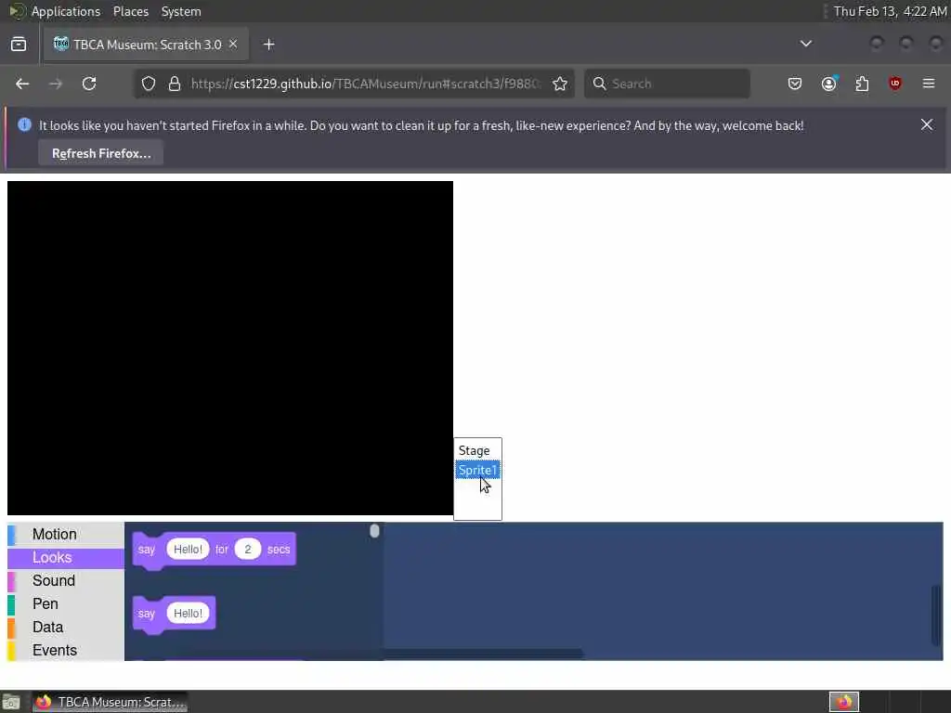Click the Firefox workspace switcher thumbnail

tap(844, 702)
